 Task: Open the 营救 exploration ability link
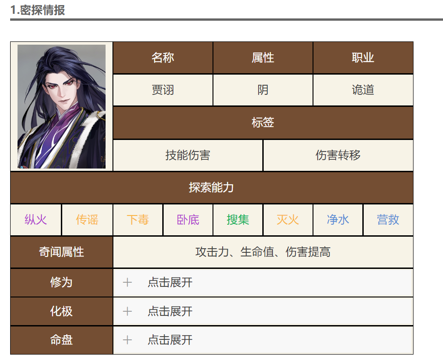pos(388,220)
